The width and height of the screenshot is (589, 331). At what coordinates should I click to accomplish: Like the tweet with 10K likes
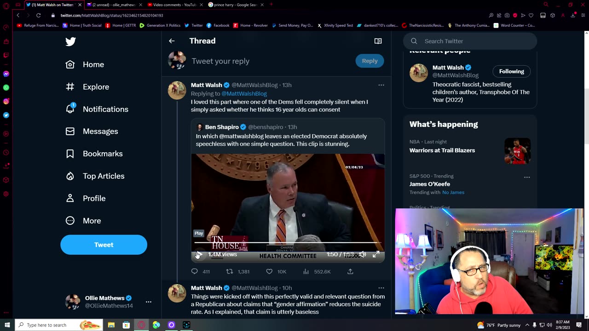point(269,272)
